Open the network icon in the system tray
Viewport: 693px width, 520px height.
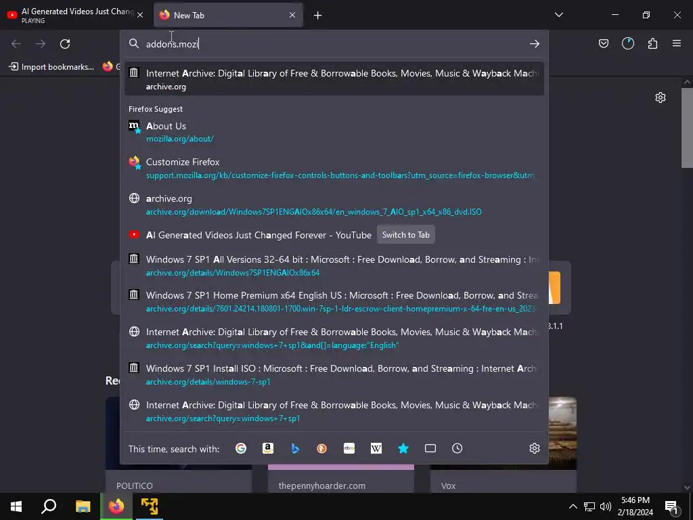click(589, 506)
